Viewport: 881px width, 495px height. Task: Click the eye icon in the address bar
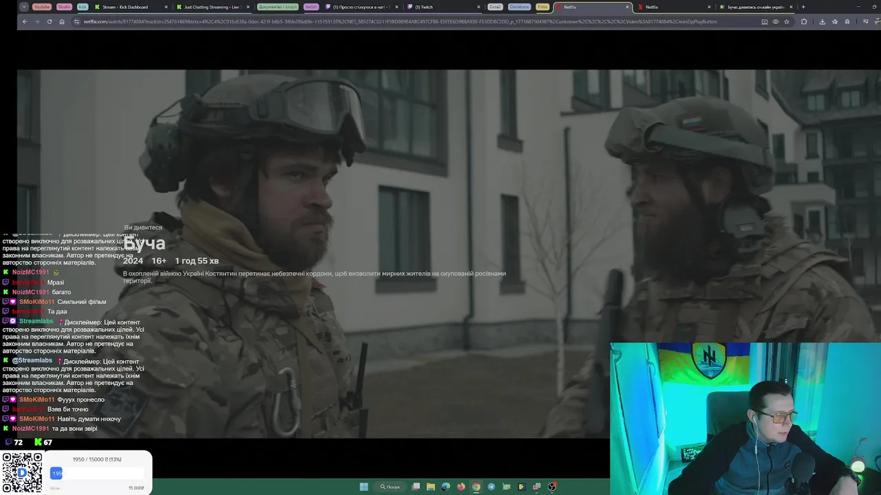point(776,21)
